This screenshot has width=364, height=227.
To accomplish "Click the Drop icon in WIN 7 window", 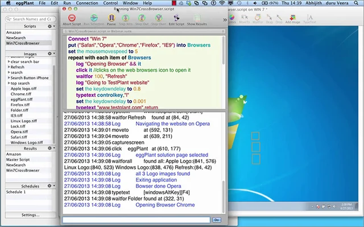I will 279,18.
